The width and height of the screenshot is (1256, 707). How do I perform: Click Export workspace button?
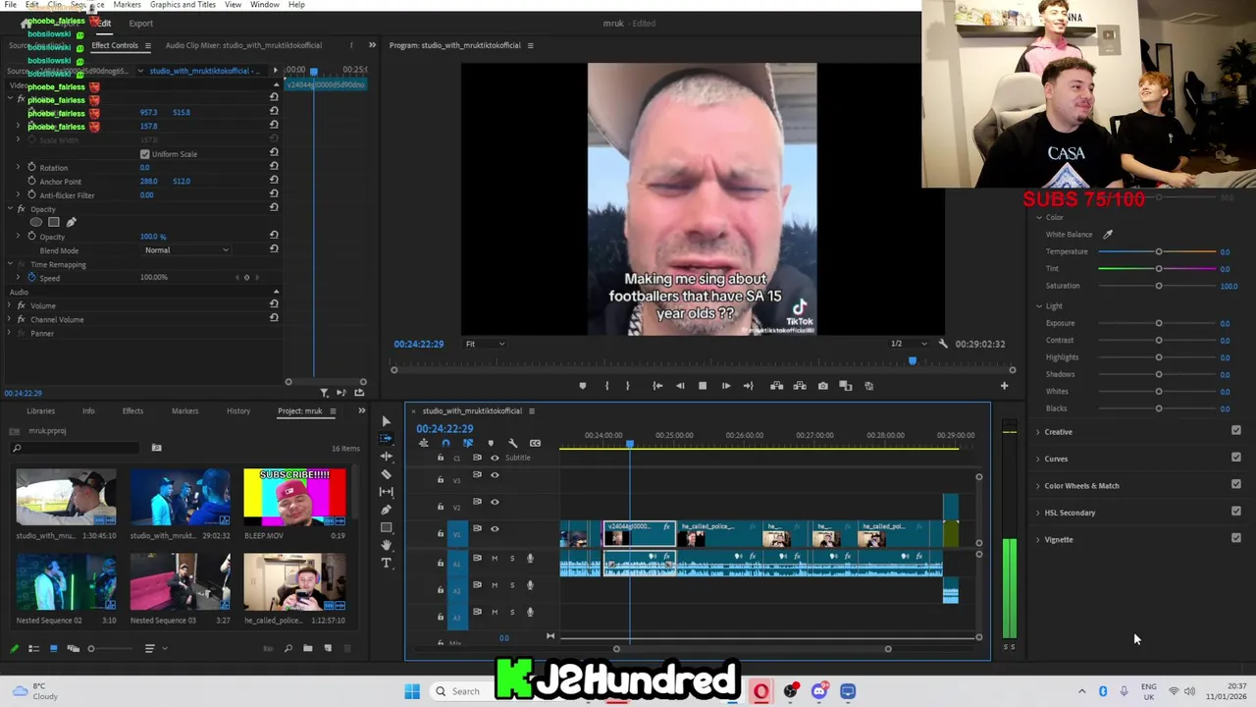point(140,24)
